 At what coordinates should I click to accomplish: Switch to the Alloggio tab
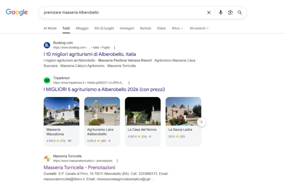(x=82, y=28)
